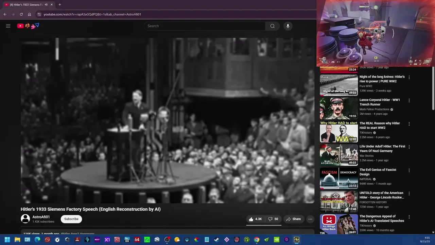Focus the YouTube Search input field
The width and height of the screenshot is (435, 245).
pyautogui.click(x=205, y=26)
